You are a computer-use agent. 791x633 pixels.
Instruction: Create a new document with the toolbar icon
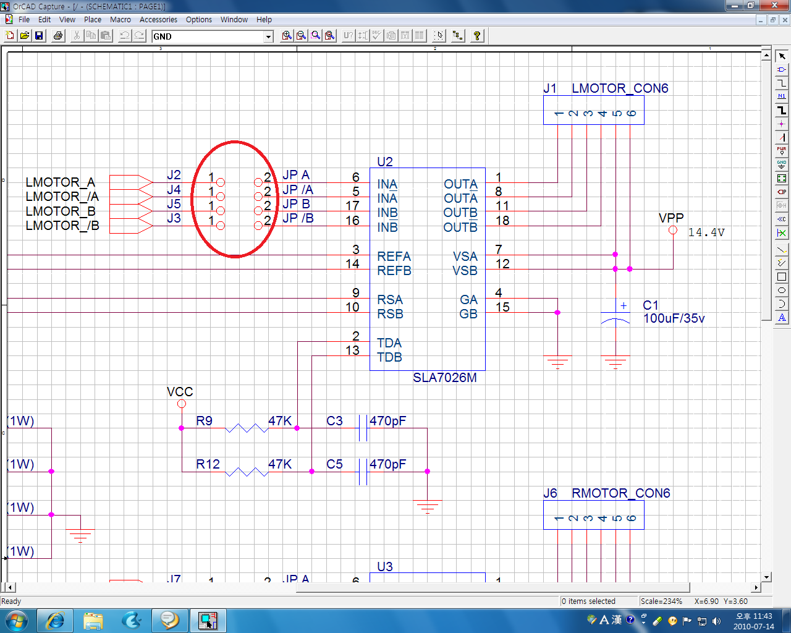coord(10,36)
